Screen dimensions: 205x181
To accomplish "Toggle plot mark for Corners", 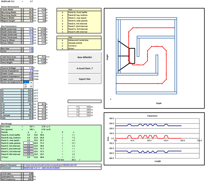I will click(x=62, y=46).
